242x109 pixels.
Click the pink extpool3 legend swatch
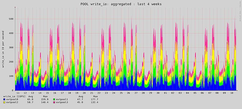[54, 102]
